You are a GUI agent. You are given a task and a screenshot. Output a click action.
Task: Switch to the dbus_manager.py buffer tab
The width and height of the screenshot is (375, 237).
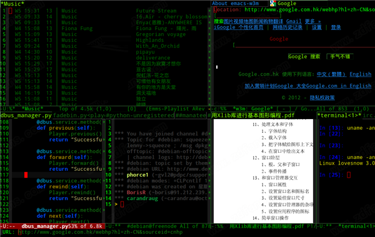(26, 115)
